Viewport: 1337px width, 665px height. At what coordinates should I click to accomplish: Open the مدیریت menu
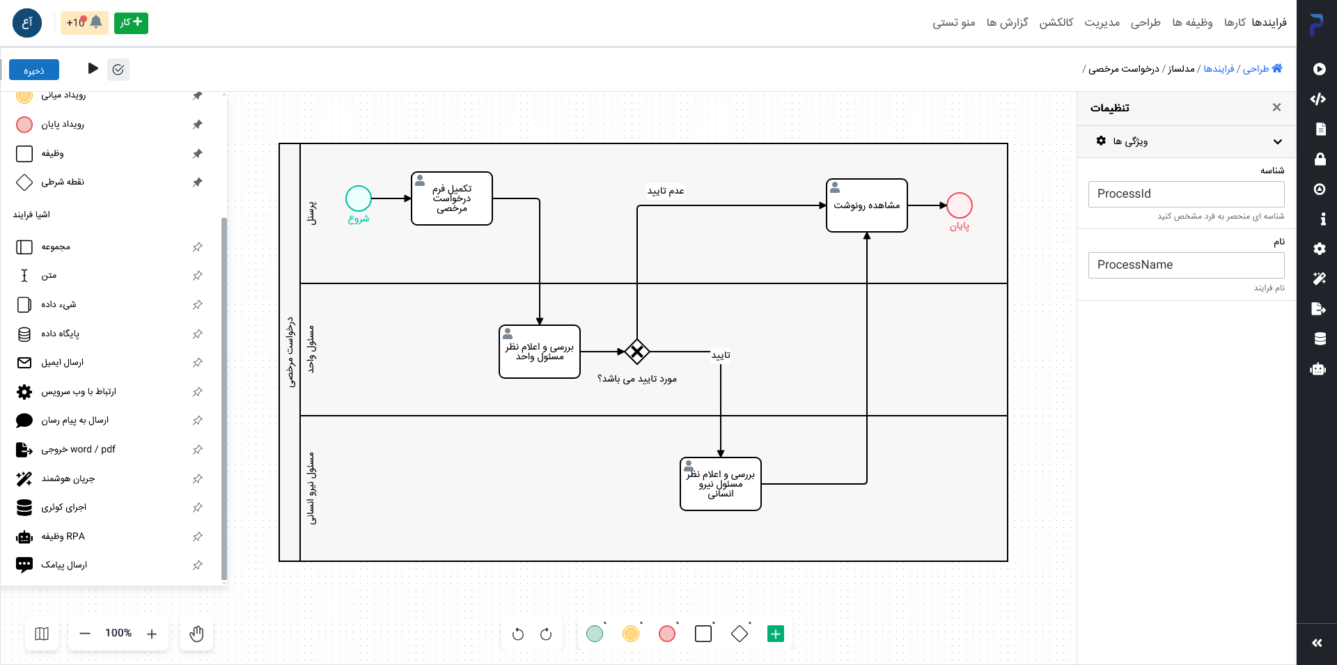1102,22
